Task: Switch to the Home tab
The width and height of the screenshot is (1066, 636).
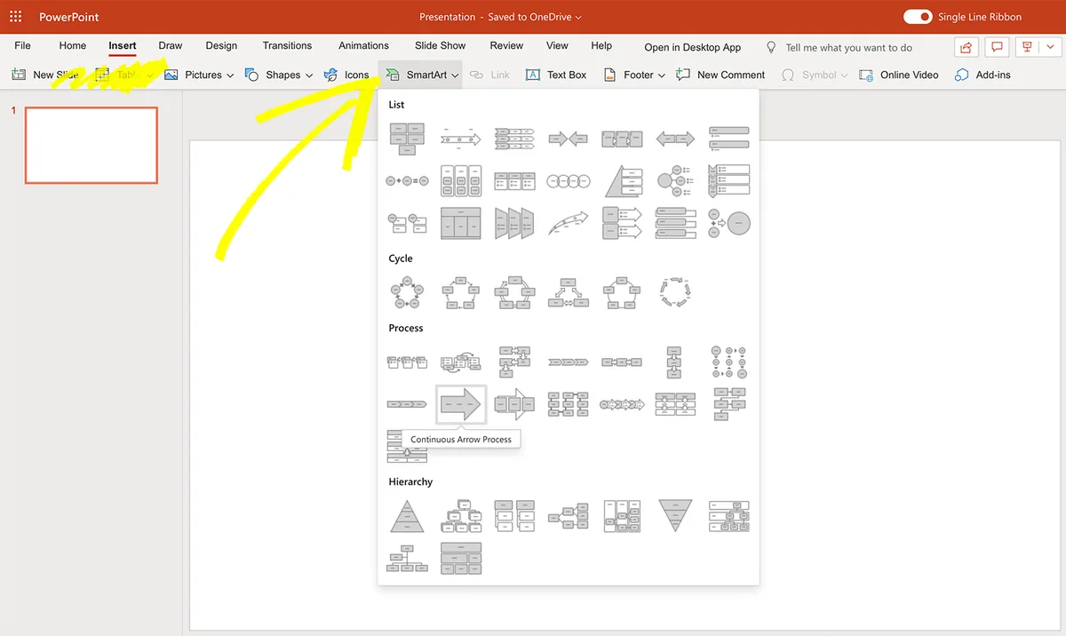Action: point(73,45)
